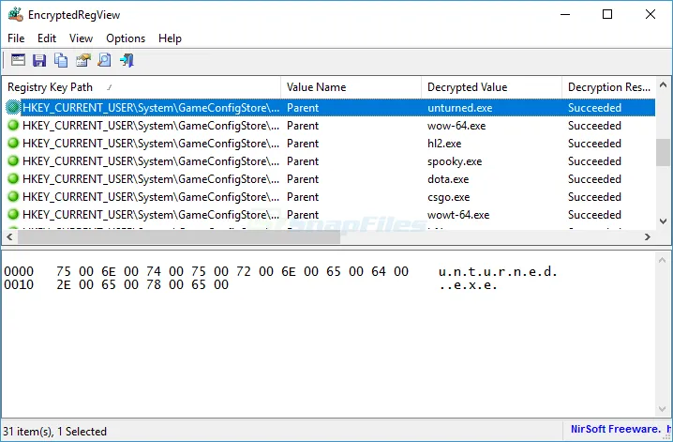The width and height of the screenshot is (673, 442).
Task: Click the Parent value name in the csgo.exe row
Action: [303, 197]
